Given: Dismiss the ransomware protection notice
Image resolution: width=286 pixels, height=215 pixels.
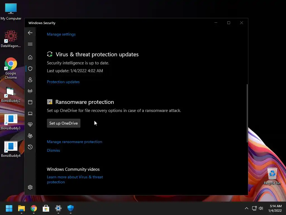Looking at the screenshot, I should [53, 150].
